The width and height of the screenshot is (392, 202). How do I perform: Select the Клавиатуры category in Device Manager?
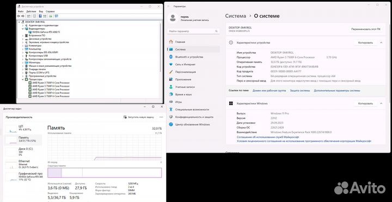point(35,46)
